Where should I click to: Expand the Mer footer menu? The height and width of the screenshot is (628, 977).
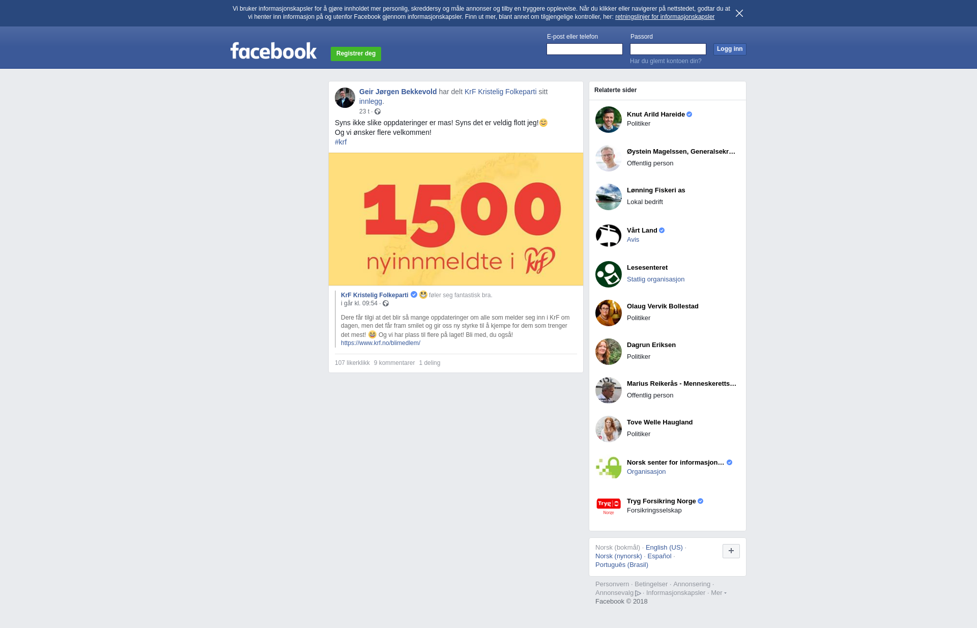719,593
